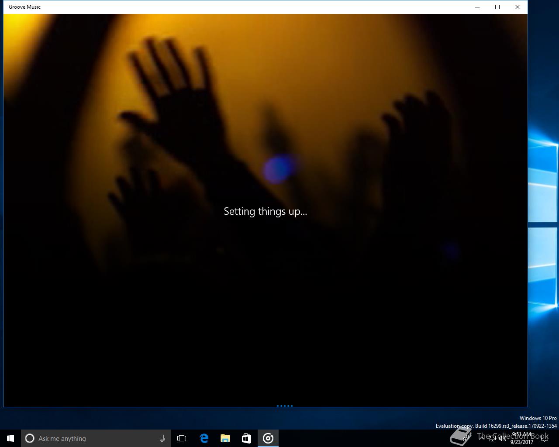Open the volume speaker tray icon
This screenshot has height=447, width=559.
coord(502,438)
